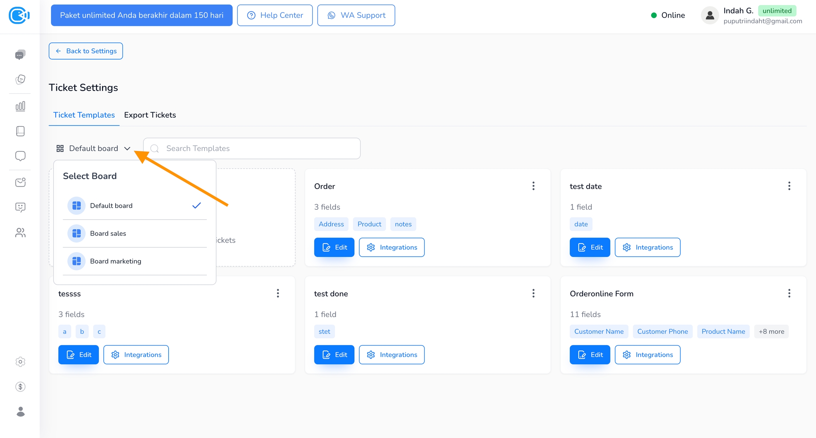Open the analytics bar chart sidebar icon
Screen dimensions: 816x438
20,106
